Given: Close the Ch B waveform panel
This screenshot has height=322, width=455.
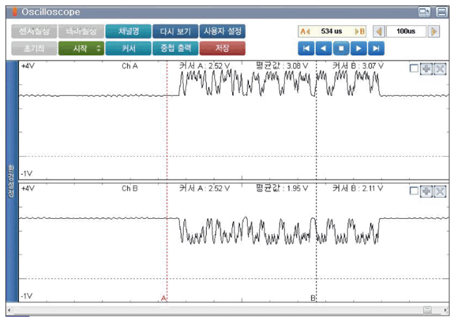Looking at the screenshot, I should (x=440, y=192).
